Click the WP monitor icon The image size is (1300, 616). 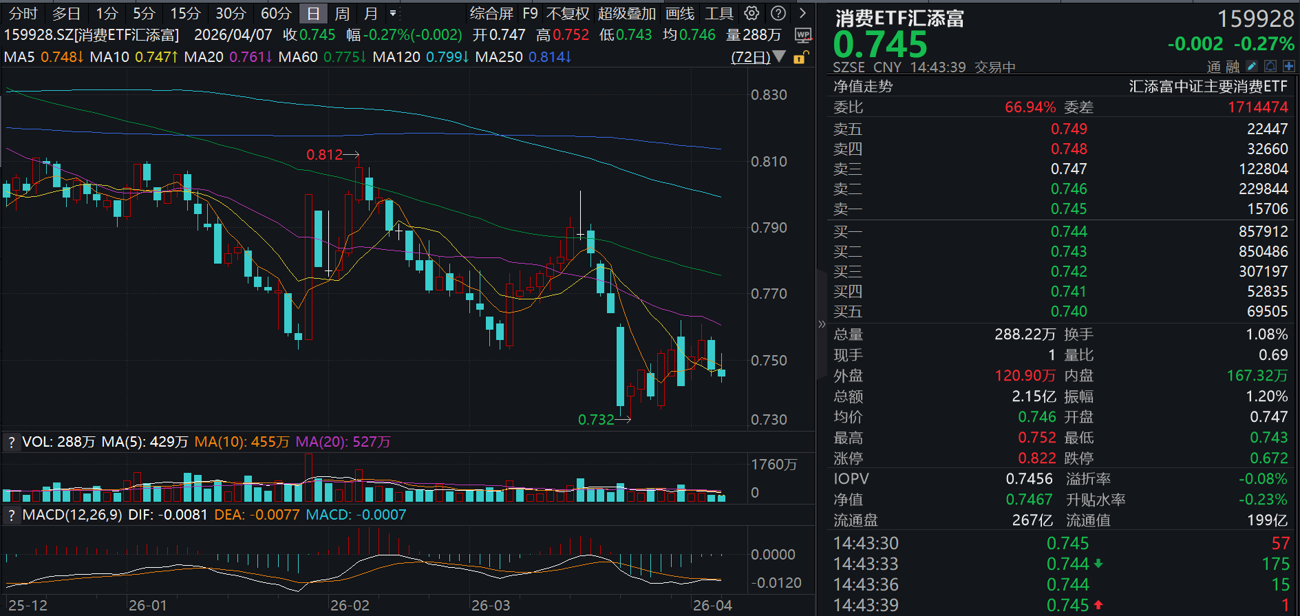(802, 35)
